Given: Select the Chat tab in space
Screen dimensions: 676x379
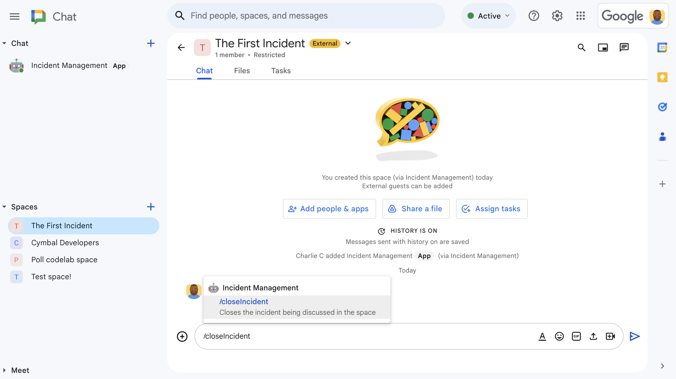Looking at the screenshot, I should pos(204,71).
